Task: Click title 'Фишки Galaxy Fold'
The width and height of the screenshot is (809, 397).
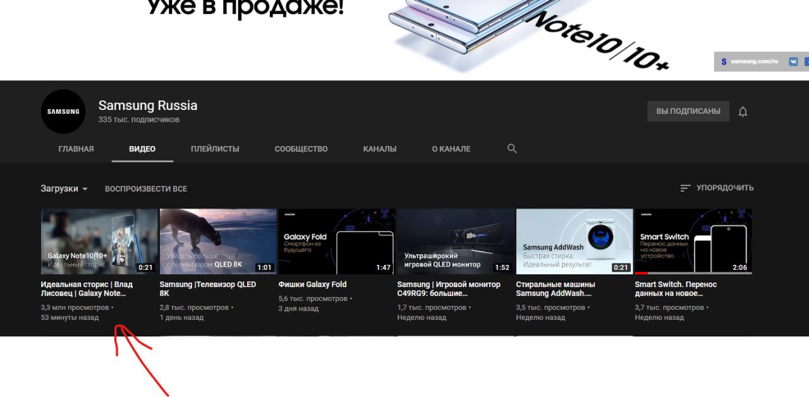Action: click(312, 284)
